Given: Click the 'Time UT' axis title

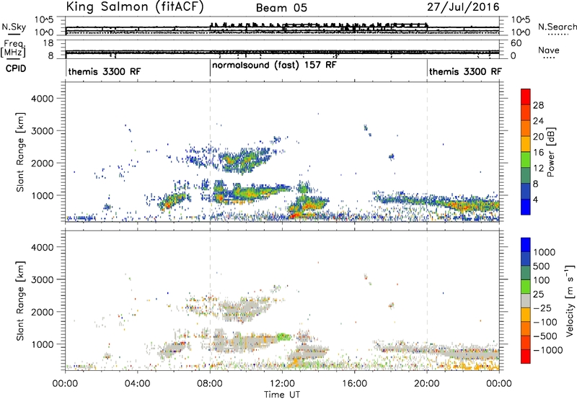Looking at the screenshot, I should [282, 395].
